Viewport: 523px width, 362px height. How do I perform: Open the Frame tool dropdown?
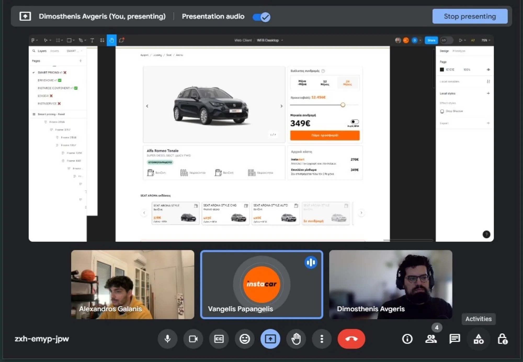62,40
